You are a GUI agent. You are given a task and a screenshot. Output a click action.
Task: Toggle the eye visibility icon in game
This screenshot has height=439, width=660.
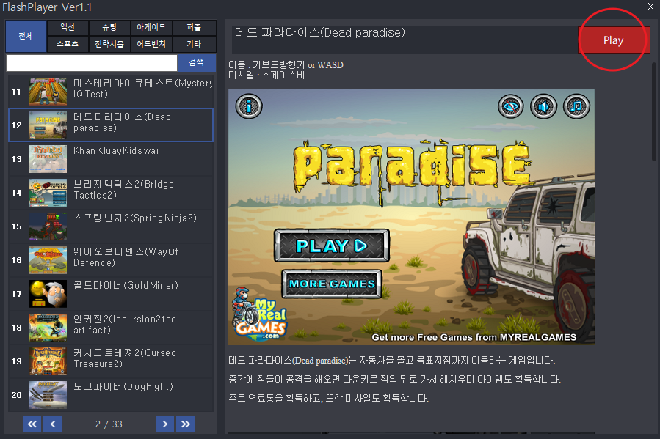[510, 106]
